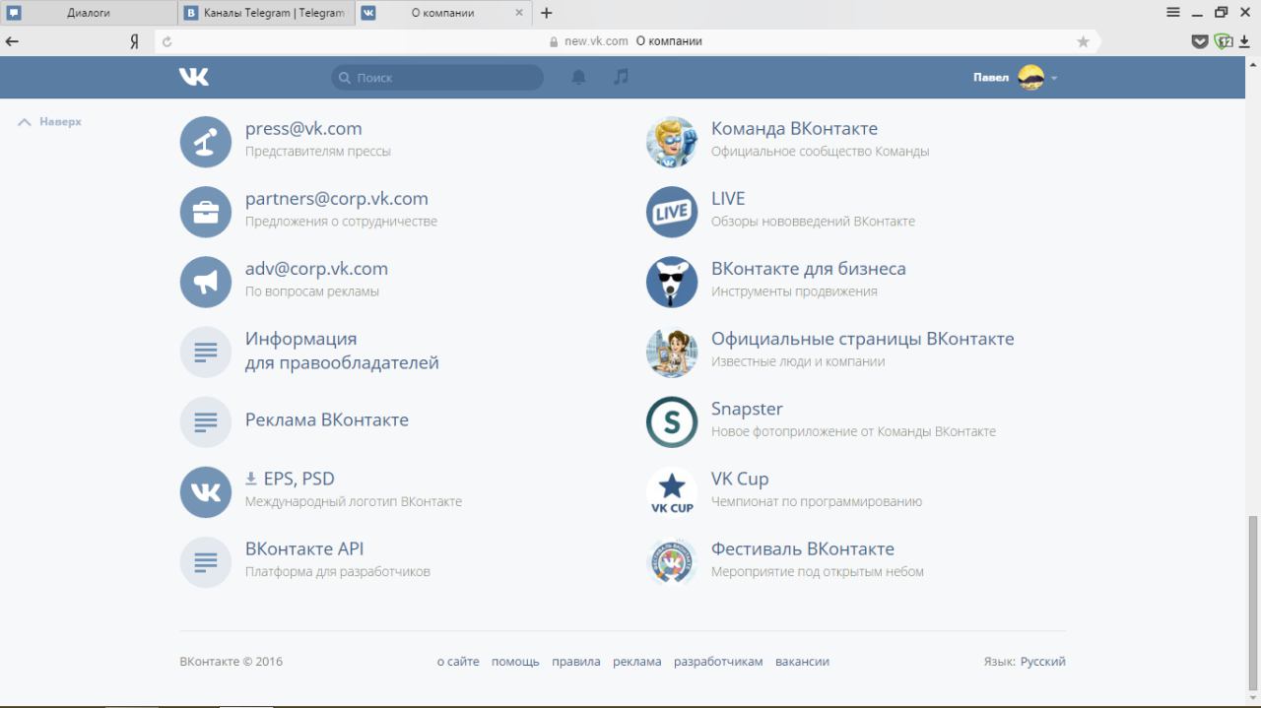Open the Реклама ВКонтакте link

click(327, 419)
